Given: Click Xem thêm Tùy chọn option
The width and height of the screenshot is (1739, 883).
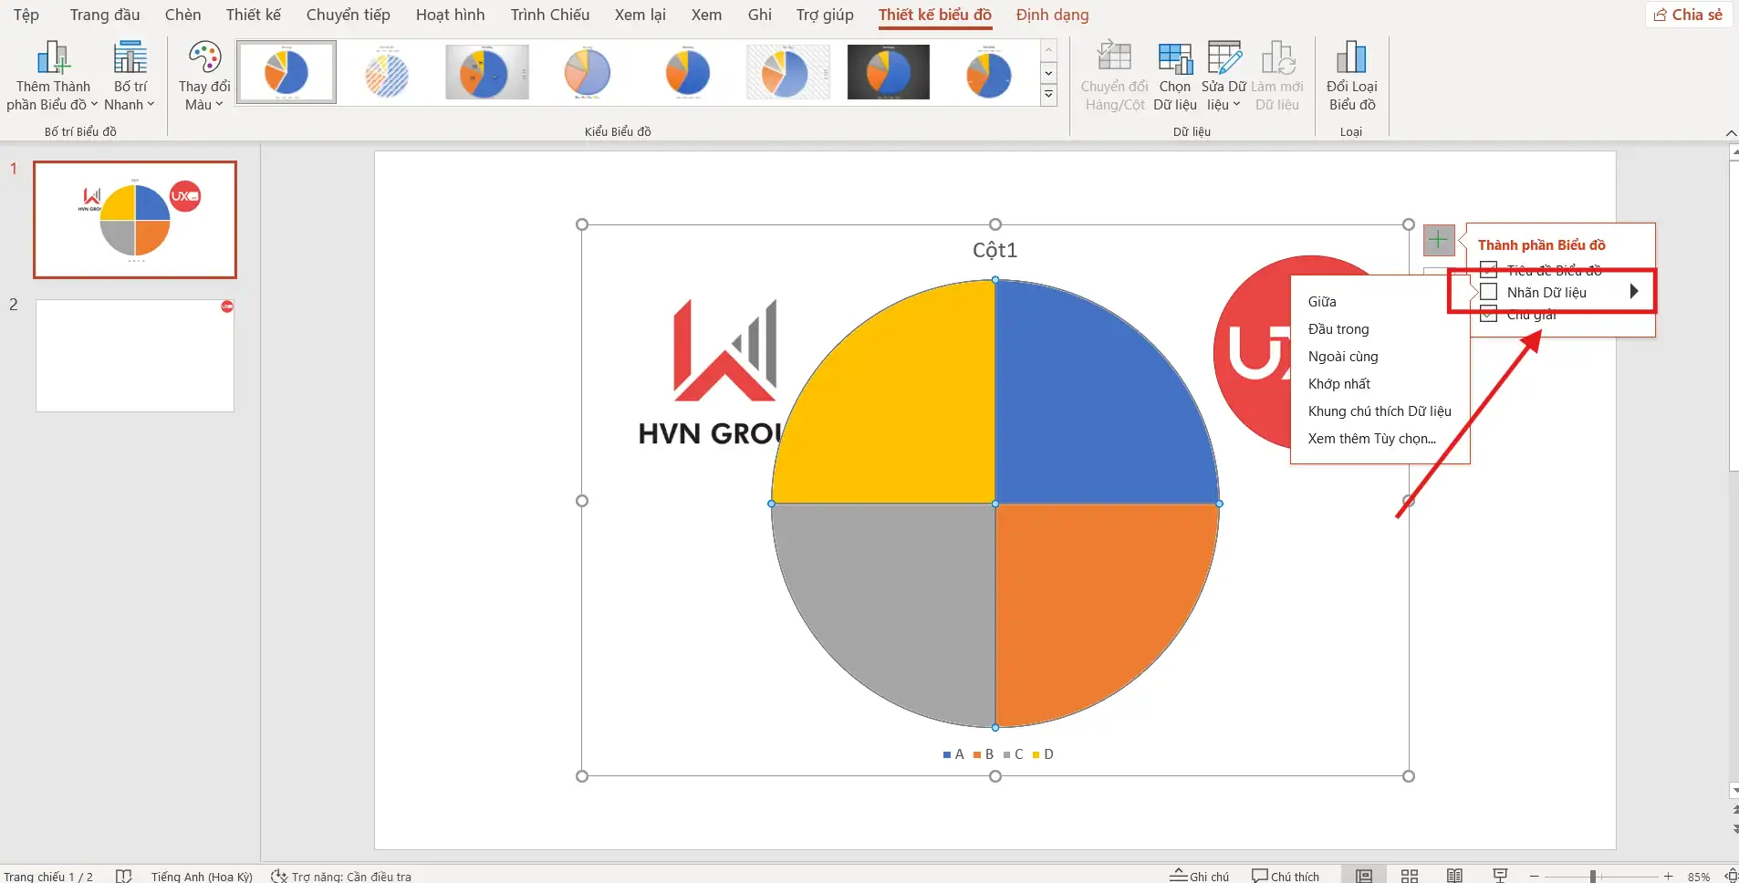Looking at the screenshot, I should 1371,439.
